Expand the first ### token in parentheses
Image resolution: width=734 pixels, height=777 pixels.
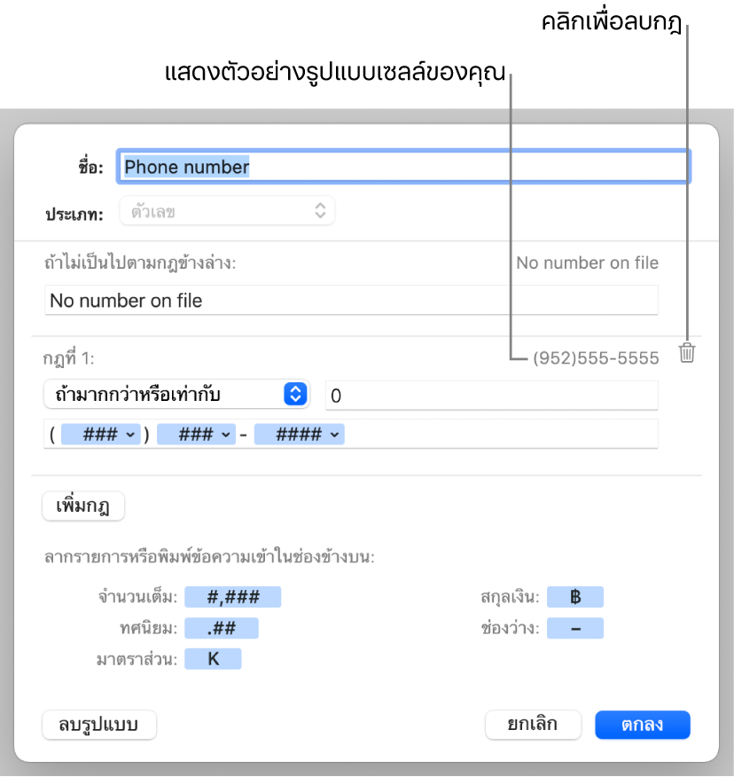point(101,435)
